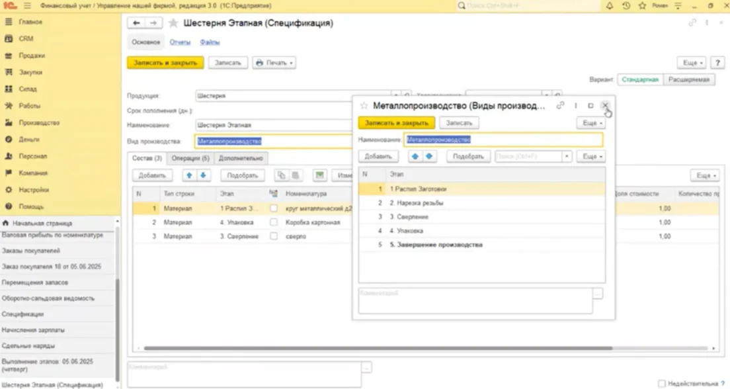Click main Записать и закрыть button
Image resolution: width=730 pixels, height=389 pixels.
click(165, 62)
